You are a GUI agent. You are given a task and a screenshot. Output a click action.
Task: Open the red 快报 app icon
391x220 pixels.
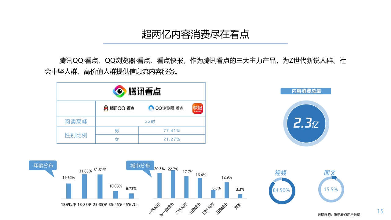click(x=198, y=108)
